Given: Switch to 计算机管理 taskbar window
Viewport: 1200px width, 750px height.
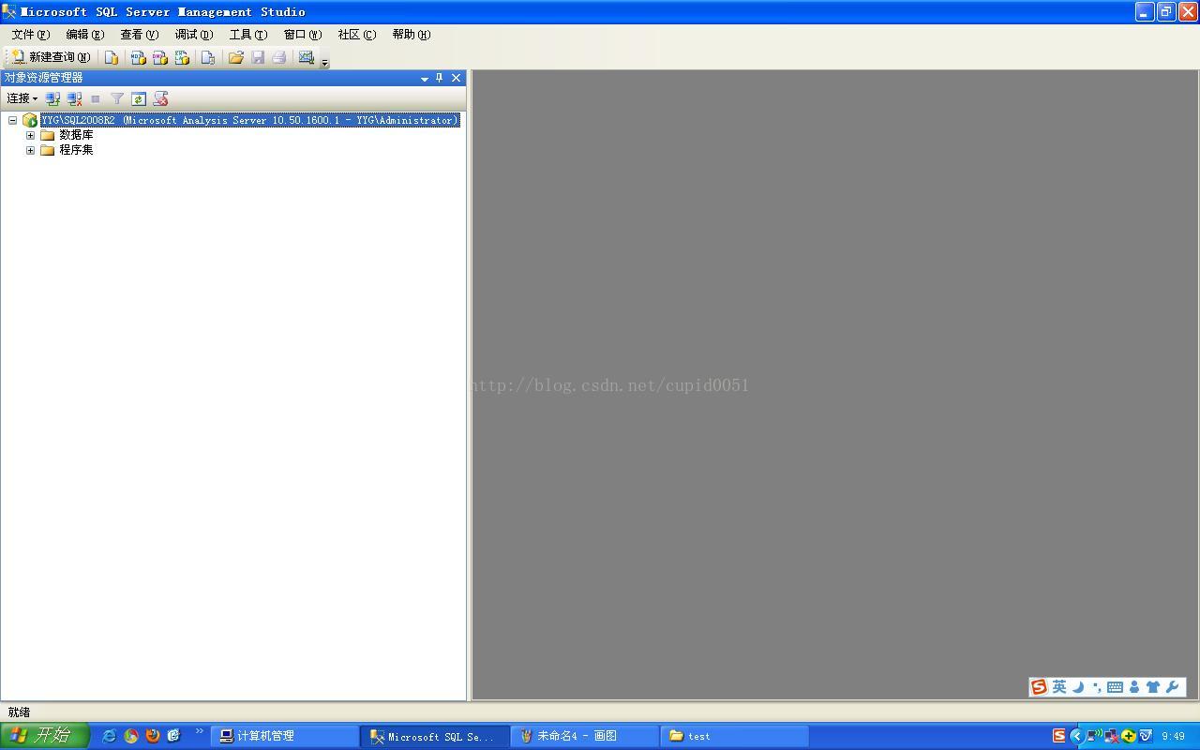Looking at the screenshot, I should click(285, 736).
